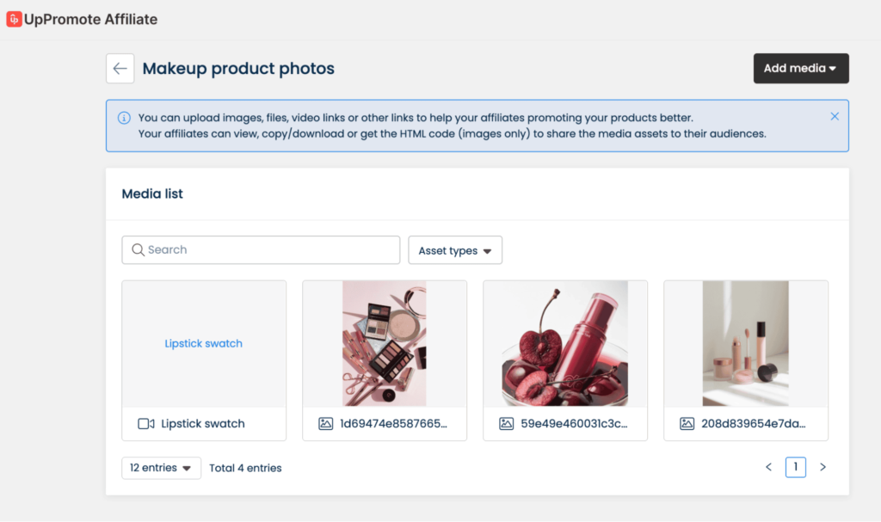Dismiss the blue information banner
This screenshot has height=522, width=881.
(x=834, y=115)
